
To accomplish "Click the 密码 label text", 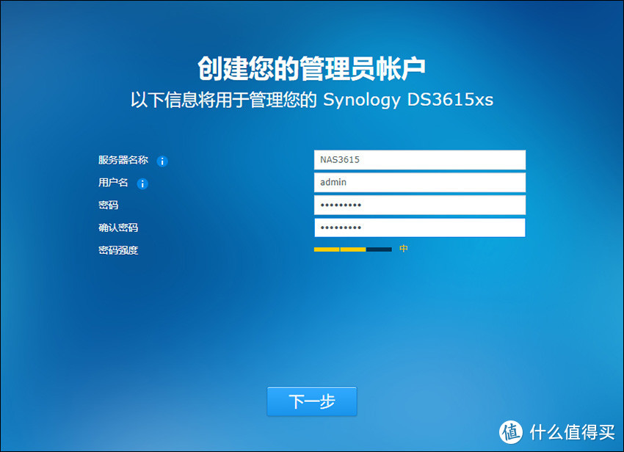I will (x=108, y=205).
